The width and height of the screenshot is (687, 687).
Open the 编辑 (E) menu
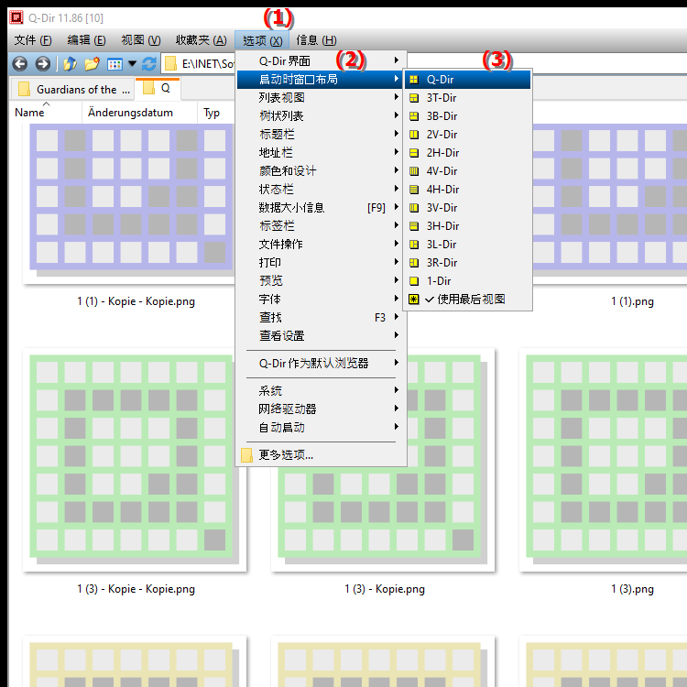point(86,40)
